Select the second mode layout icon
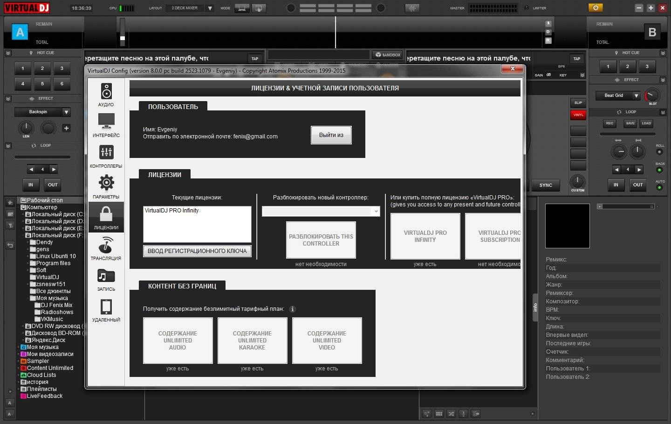 (259, 8)
